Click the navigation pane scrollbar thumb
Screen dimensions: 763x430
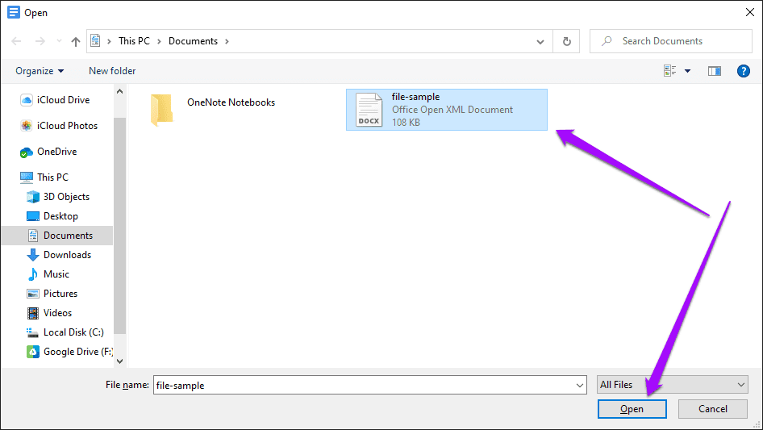[119, 225]
